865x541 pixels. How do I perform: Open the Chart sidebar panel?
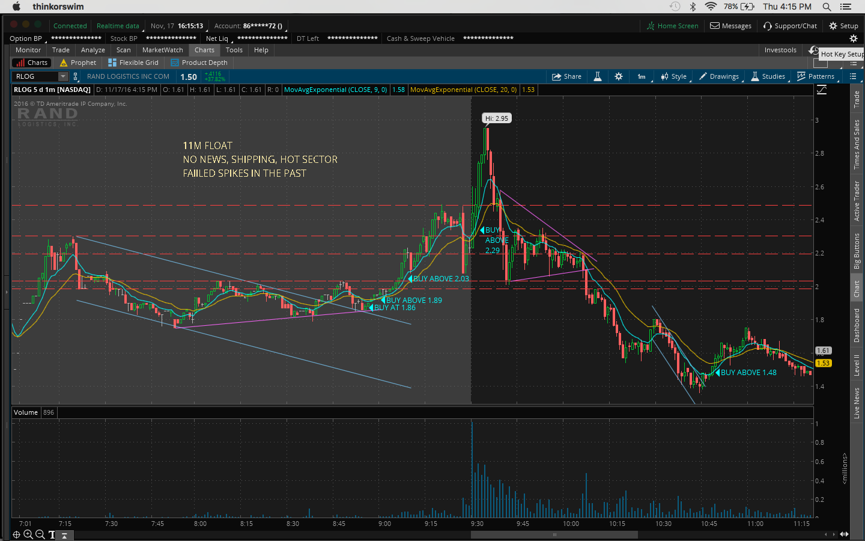pyautogui.click(x=857, y=289)
